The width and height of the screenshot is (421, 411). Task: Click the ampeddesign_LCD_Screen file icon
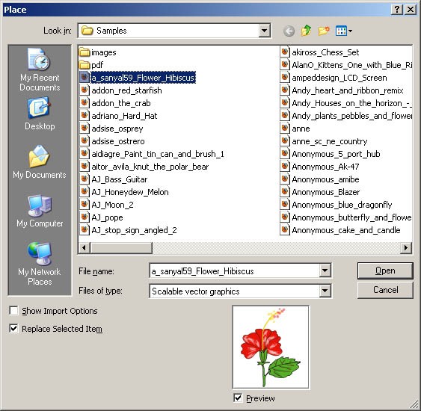click(x=285, y=78)
